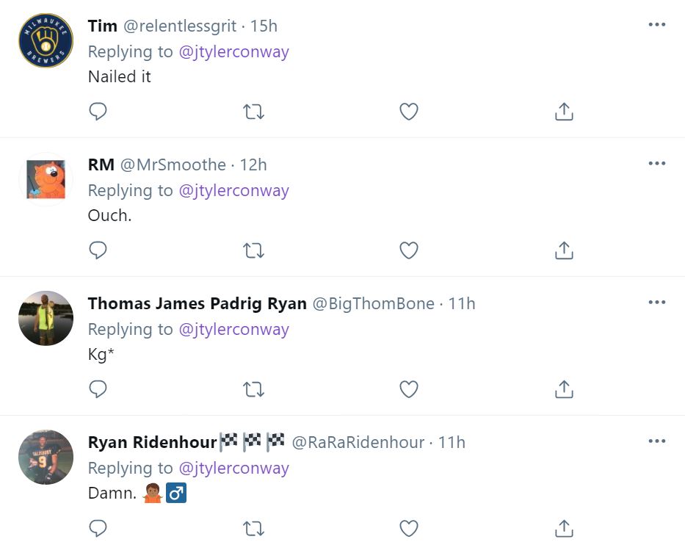Like Thomas Ryan's "Kg*" tweet

[409, 388]
